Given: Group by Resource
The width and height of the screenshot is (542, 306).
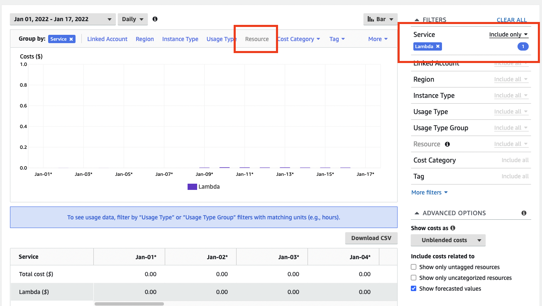Looking at the screenshot, I should [257, 39].
